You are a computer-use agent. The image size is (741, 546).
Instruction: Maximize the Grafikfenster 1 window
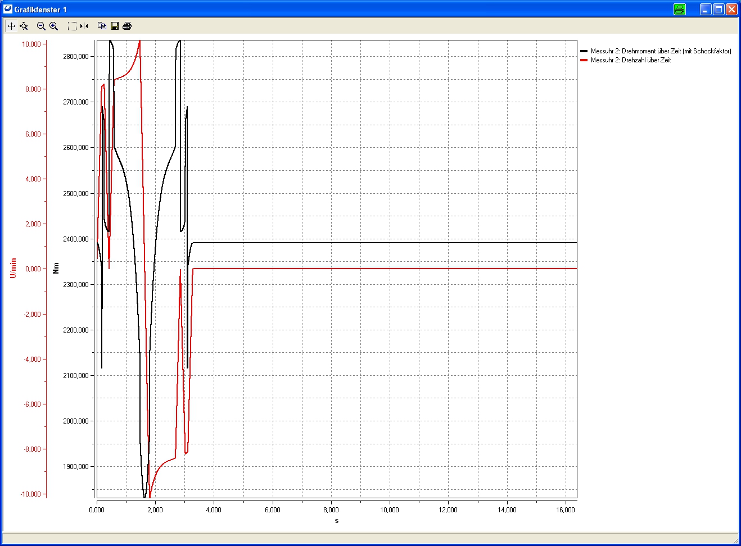(x=719, y=9)
